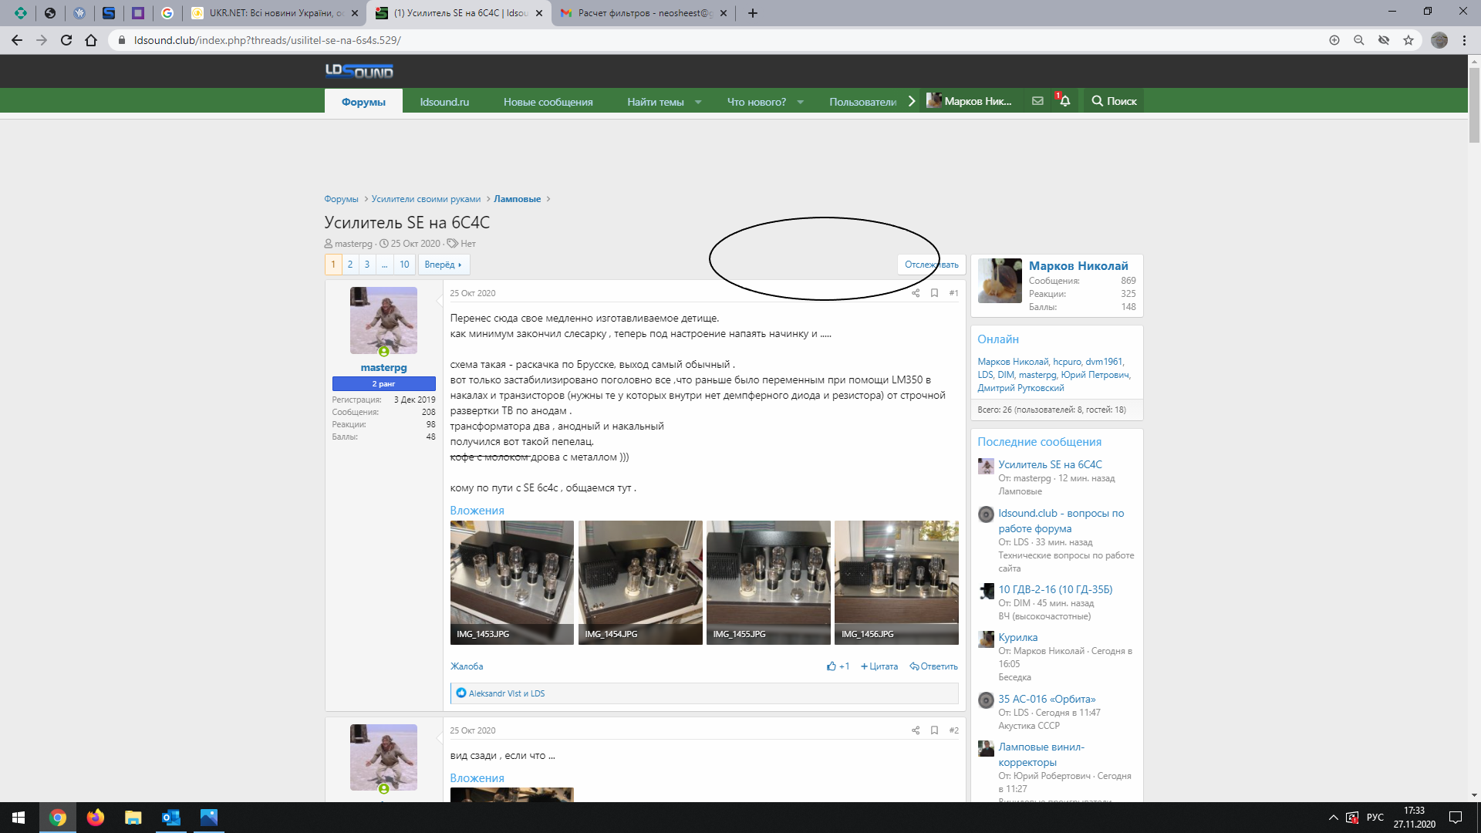This screenshot has height=833, width=1481.
Task: Open IMG_1455.JPG attachment thumbnail
Action: [768, 582]
